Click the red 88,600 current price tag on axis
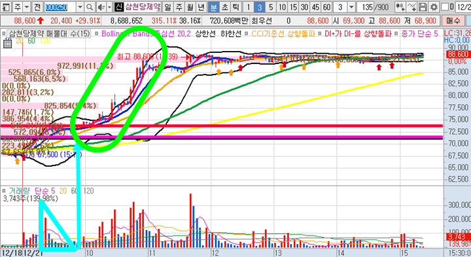The width and height of the screenshot is (471, 257). pos(458,54)
